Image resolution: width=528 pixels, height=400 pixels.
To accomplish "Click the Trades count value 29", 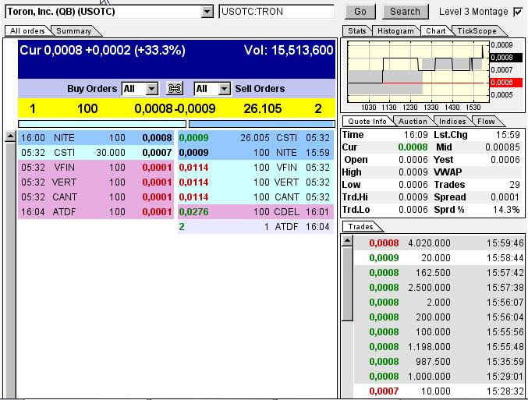I will tap(515, 185).
